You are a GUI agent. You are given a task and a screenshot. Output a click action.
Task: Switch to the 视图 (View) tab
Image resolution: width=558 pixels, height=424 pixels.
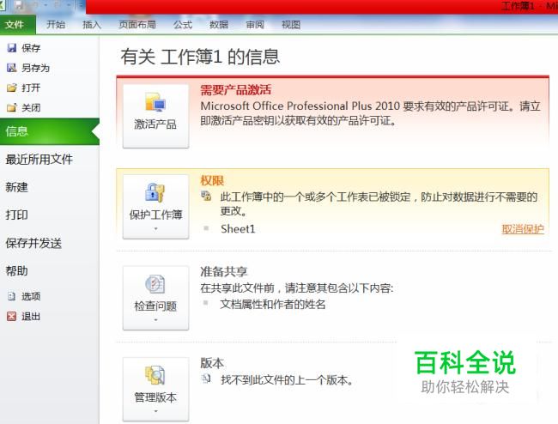pyautogui.click(x=291, y=25)
